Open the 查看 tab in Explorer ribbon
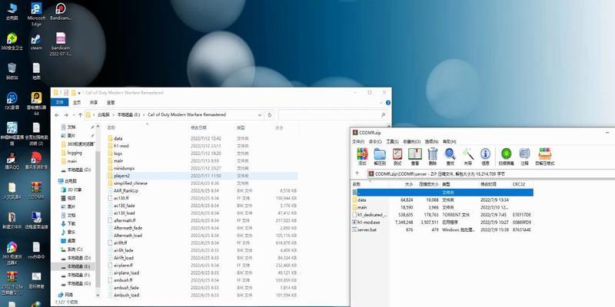 pos(111,103)
